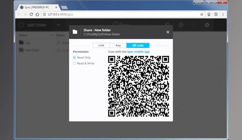This screenshot has width=242, height=140.
Task: Select the QR code tab
Action: point(138,45)
